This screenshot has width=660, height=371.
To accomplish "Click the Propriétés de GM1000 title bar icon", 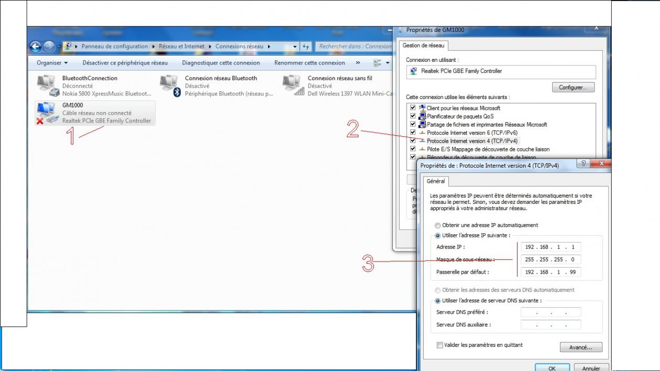I will (401, 30).
